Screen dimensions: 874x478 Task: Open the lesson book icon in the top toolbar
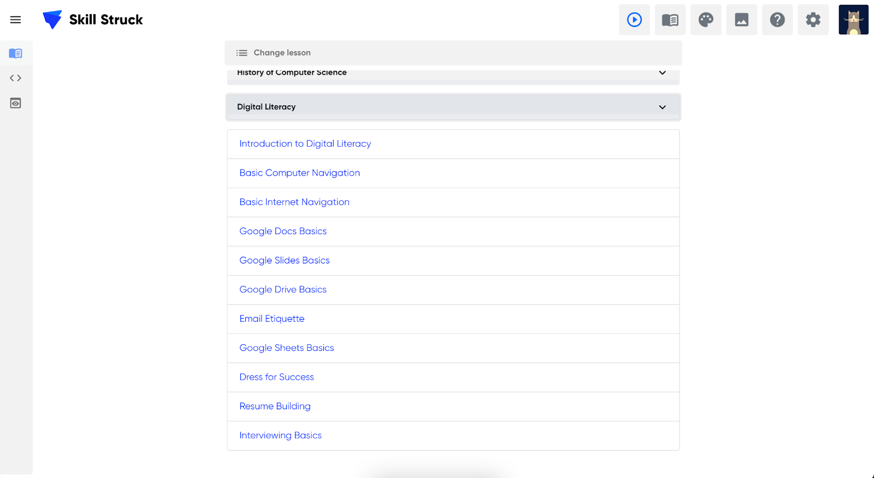click(670, 20)
